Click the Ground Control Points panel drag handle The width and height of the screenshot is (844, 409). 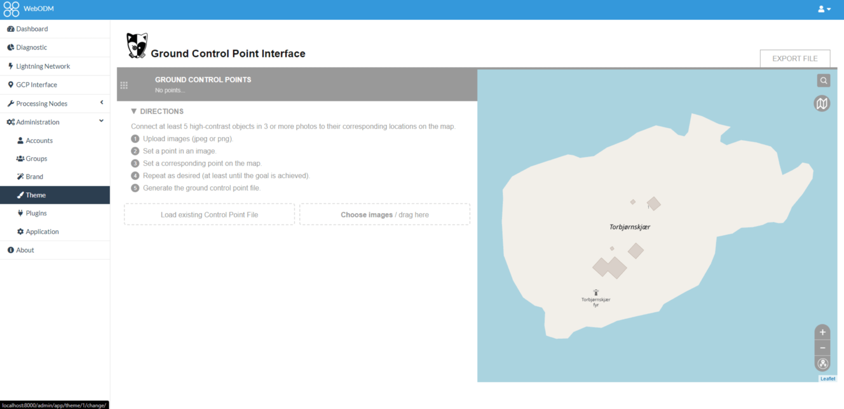pyautogui.click(x=124, y=85)
